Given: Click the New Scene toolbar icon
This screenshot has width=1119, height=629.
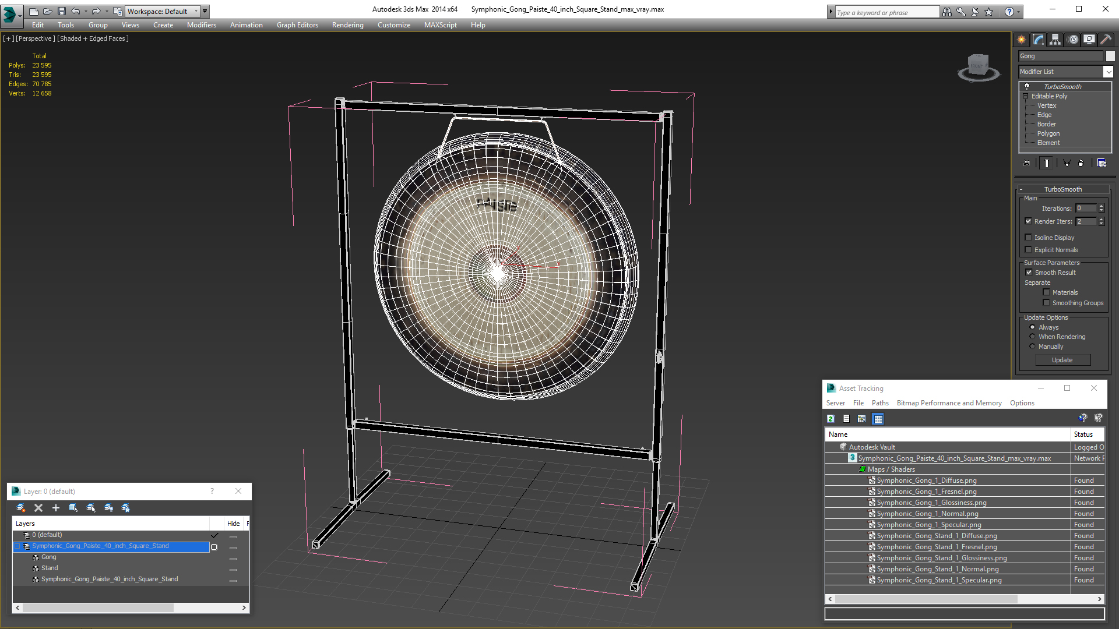Looking at the screenshot, I should click(x=34, y=11).
